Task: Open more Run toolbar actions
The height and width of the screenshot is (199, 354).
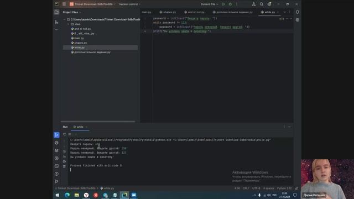Action: click(x=76, y=134)
